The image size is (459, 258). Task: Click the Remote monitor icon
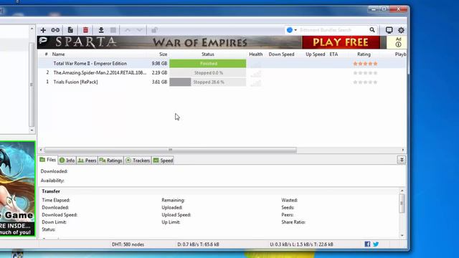point(389,30)
